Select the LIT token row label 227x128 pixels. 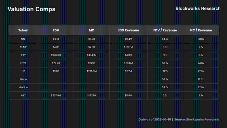23,71
